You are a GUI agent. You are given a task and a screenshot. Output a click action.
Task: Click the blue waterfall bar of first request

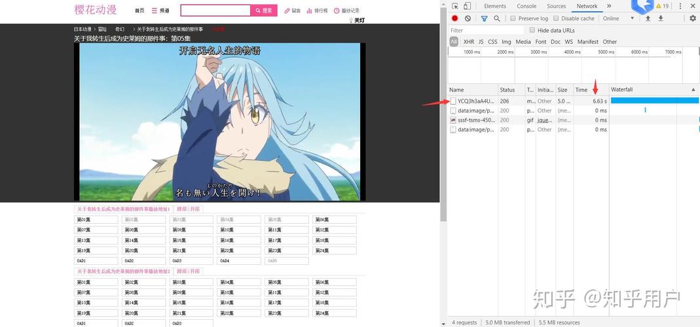click(654, 101)
